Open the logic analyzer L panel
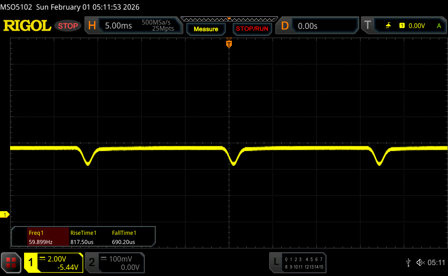 click(276, 262)
